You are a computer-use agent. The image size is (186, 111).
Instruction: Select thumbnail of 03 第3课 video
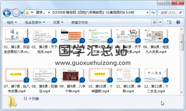pyautogui.click(x=72, y=35)
